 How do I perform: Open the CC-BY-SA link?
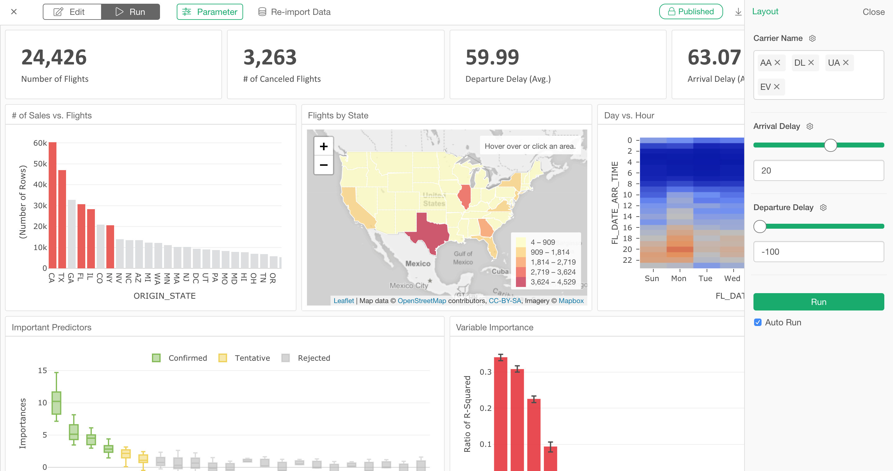(x=505, y=301)
